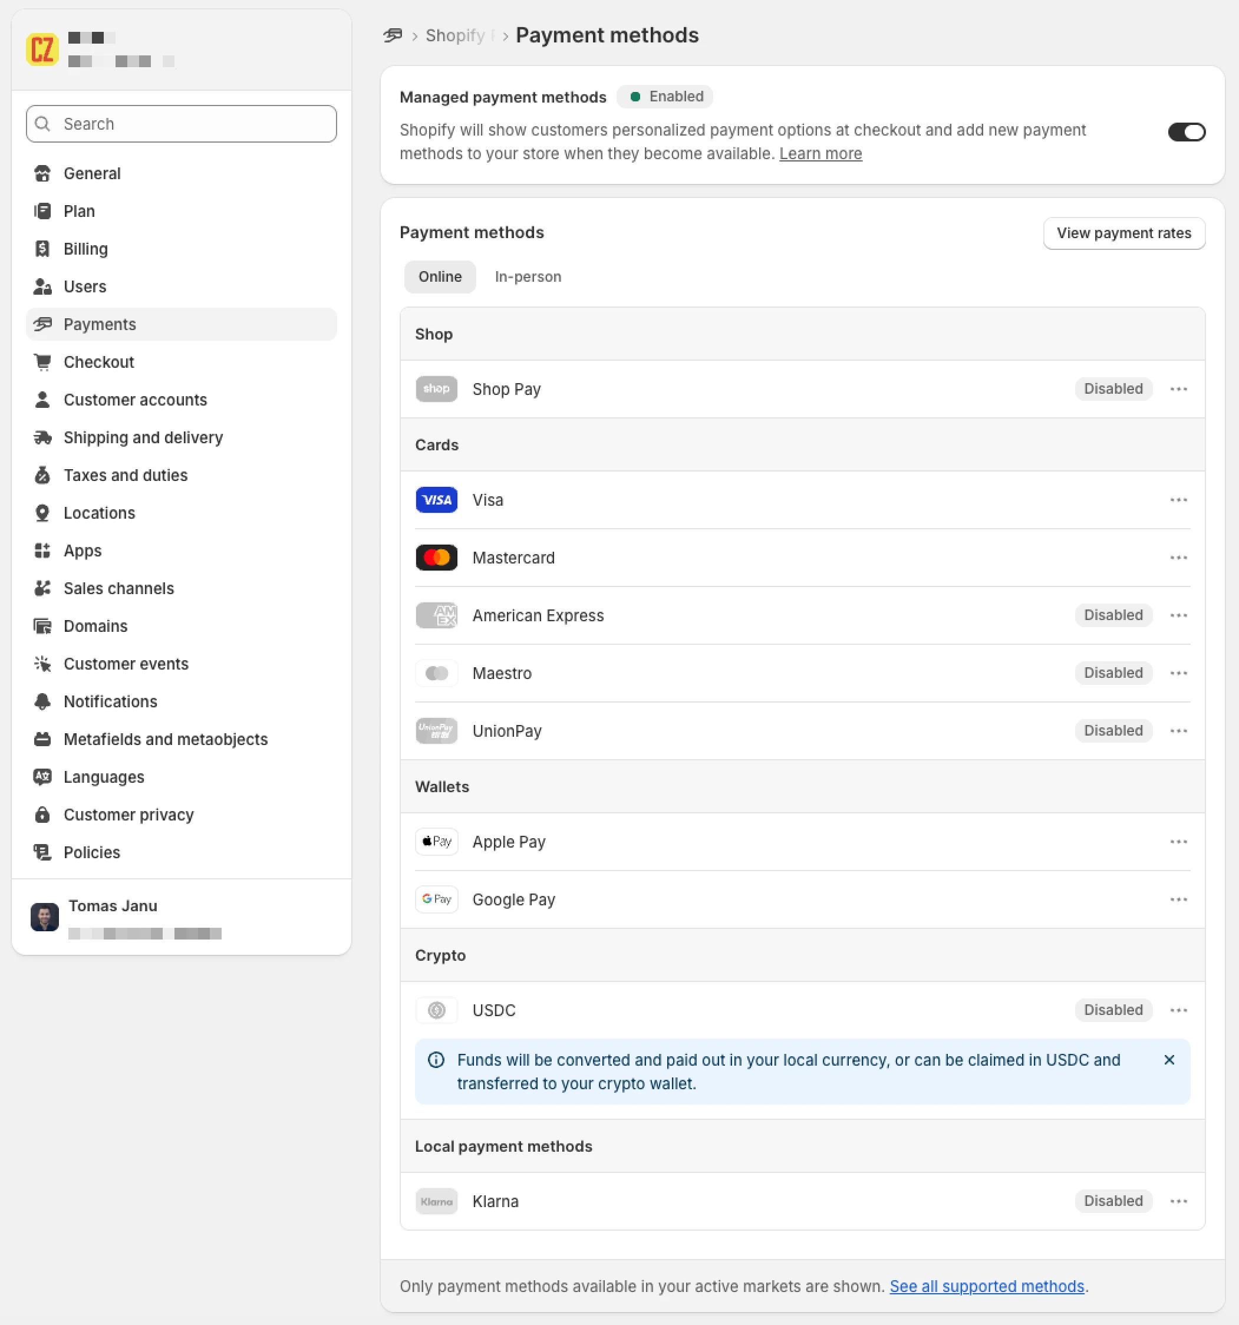1239x1325 pixels.
Task: Click the View payment rates button
Action: [x=1123, y=233]
